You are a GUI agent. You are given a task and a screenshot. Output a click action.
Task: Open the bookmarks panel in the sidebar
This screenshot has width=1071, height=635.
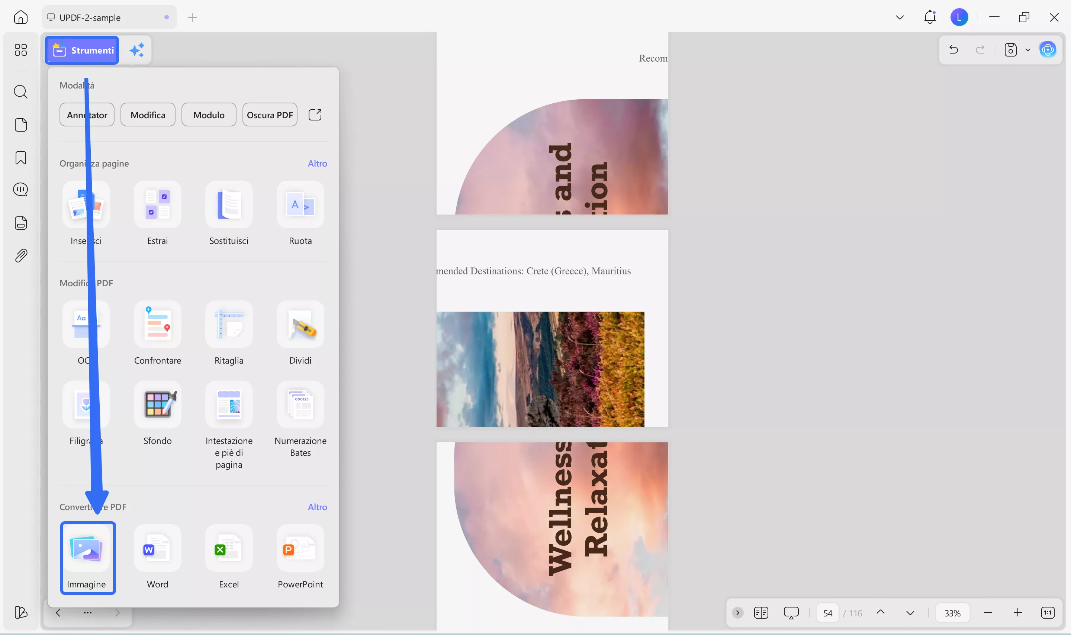20,158
